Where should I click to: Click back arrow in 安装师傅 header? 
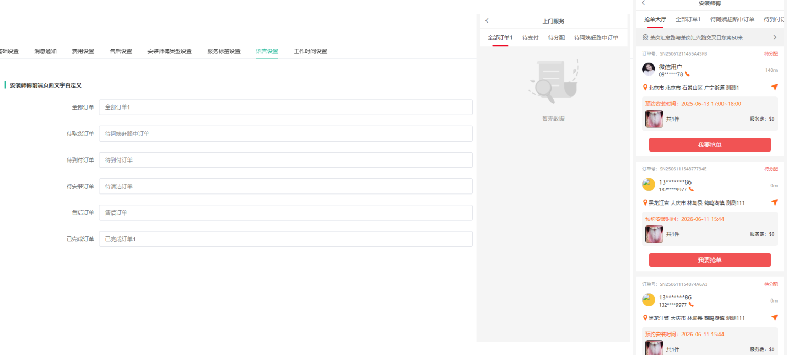pyautogui.click(x=643, y=3)
